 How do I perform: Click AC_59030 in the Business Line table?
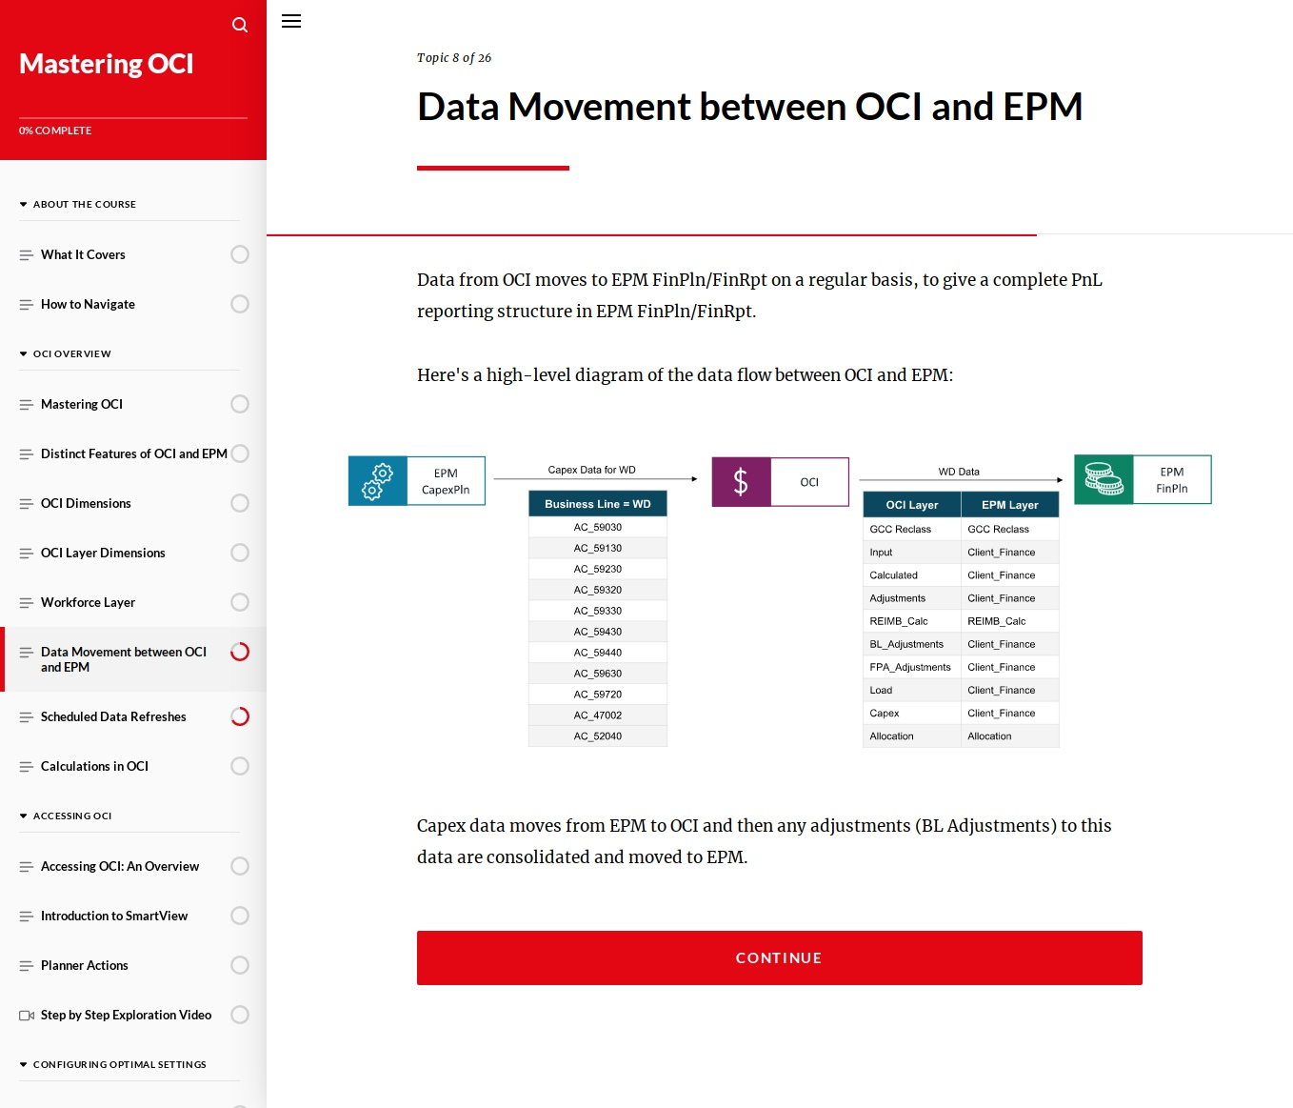click(598, 527)
